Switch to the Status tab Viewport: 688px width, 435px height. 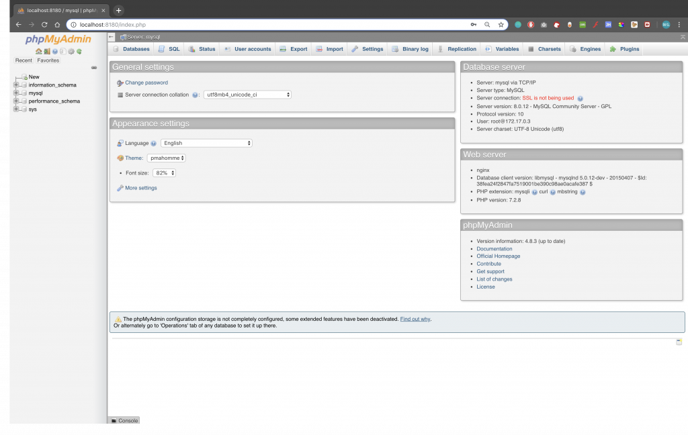[202, 49]
